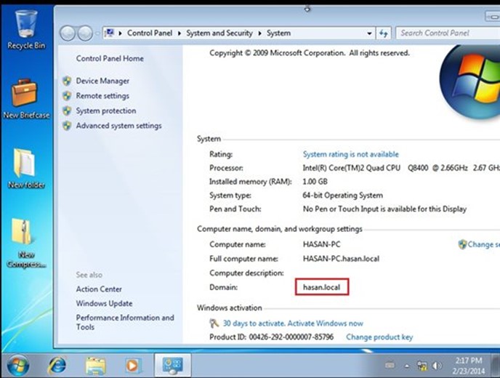Click the shield icon next to System protection

pyautogui.click(x=67, y=110)
